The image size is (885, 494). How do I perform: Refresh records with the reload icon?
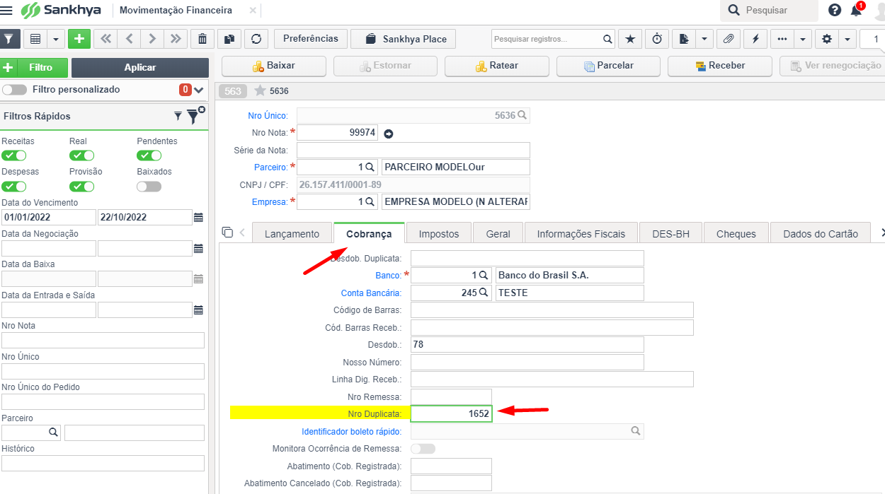(x=256, y=39)
